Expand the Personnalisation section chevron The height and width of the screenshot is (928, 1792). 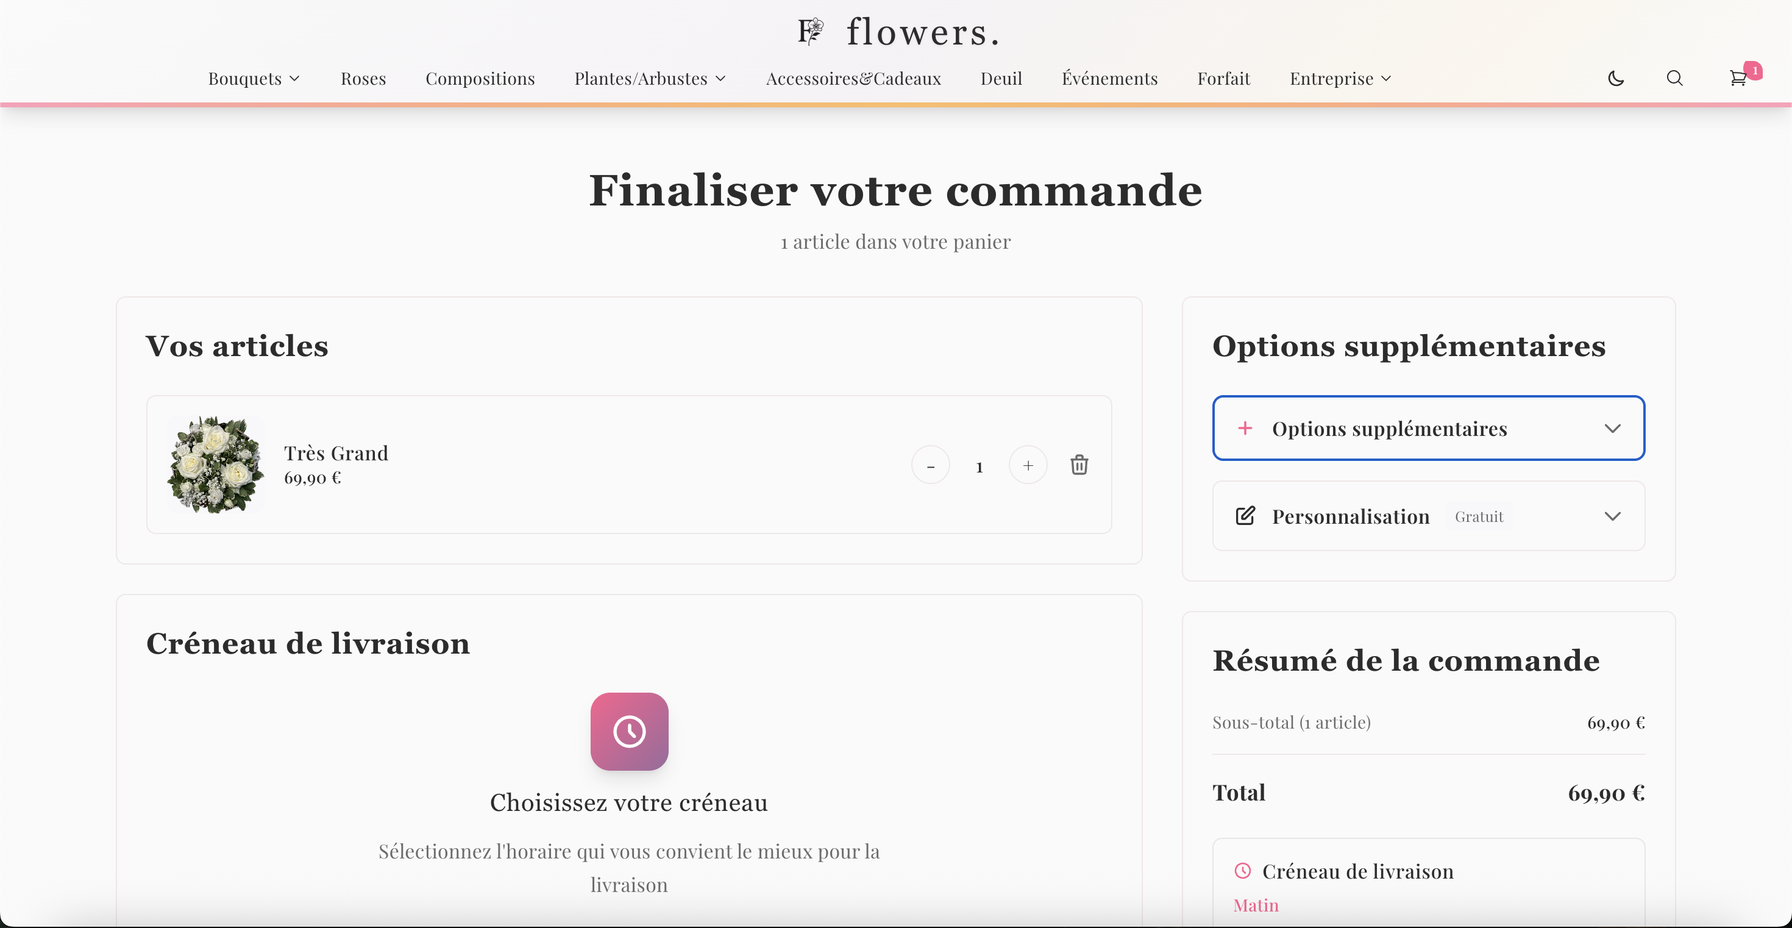[1613, 516]
